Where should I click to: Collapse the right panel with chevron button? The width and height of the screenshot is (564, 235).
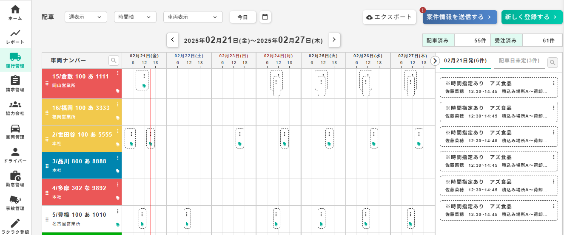435,61
